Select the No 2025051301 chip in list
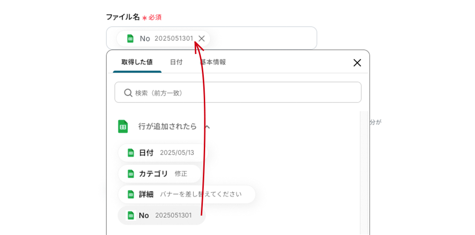This screenshot has width=475, height=235. pos(161,215)
